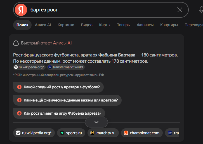Switch to the Видео tab
This screenshot has width=203, height=144.
(x=87, y=25)
